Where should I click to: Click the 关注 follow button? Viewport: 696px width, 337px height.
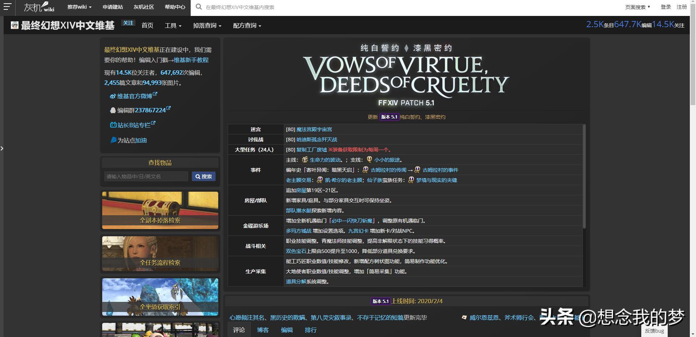pos(128,23)
